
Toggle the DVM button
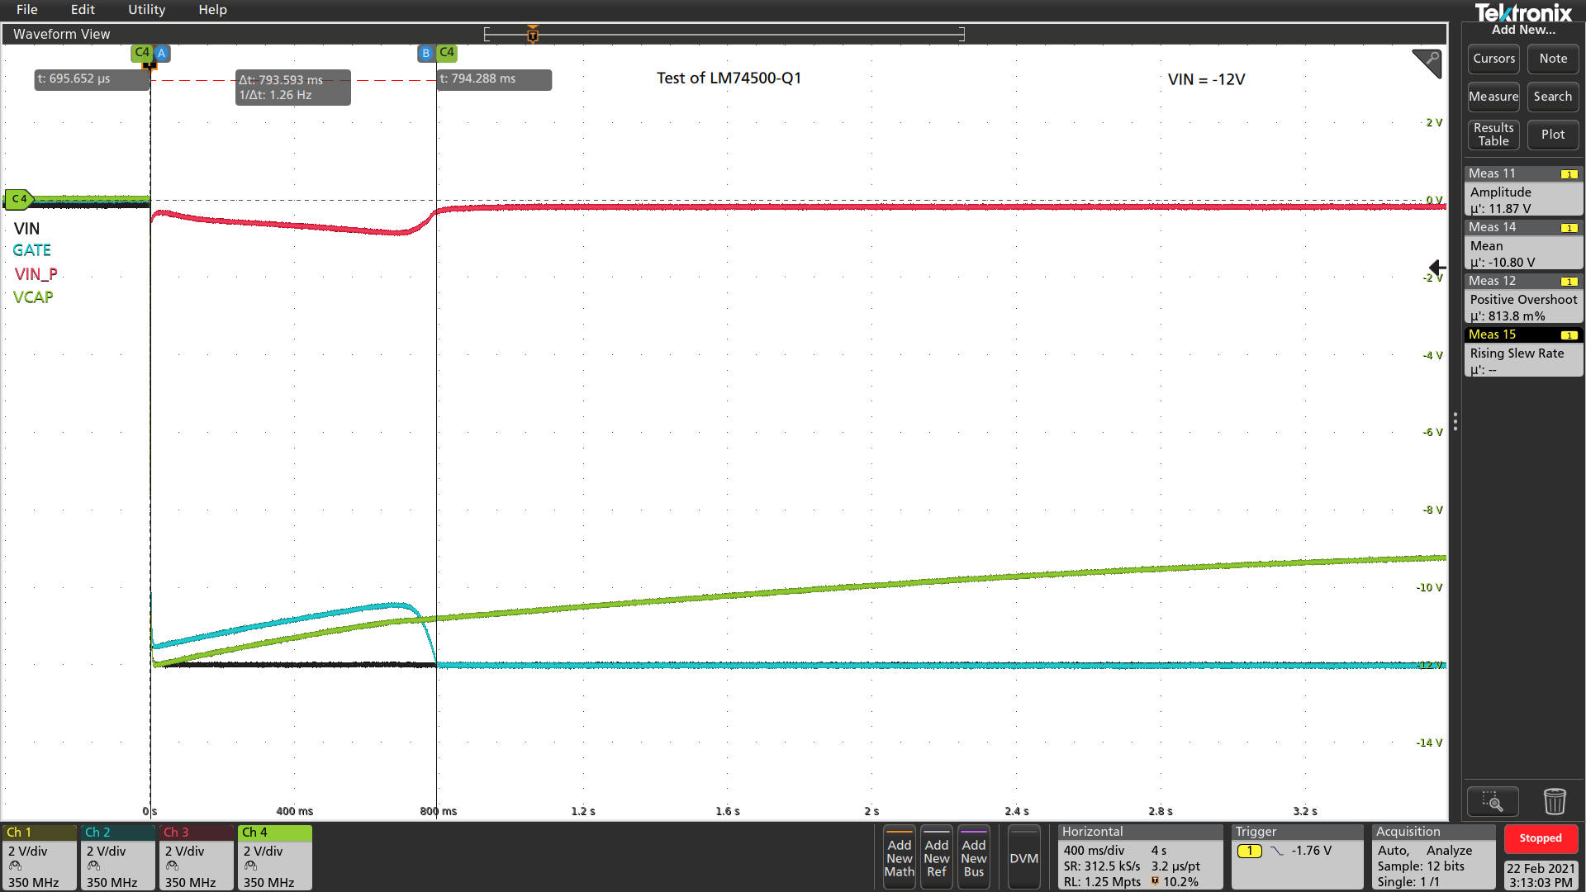click(x=1023, y=858)
